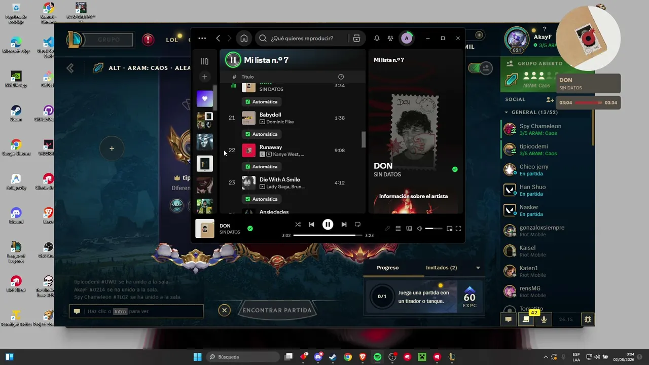The image size is (649, 365).
Task: Seek in the floating mini player progress bar
Action: 588,102
